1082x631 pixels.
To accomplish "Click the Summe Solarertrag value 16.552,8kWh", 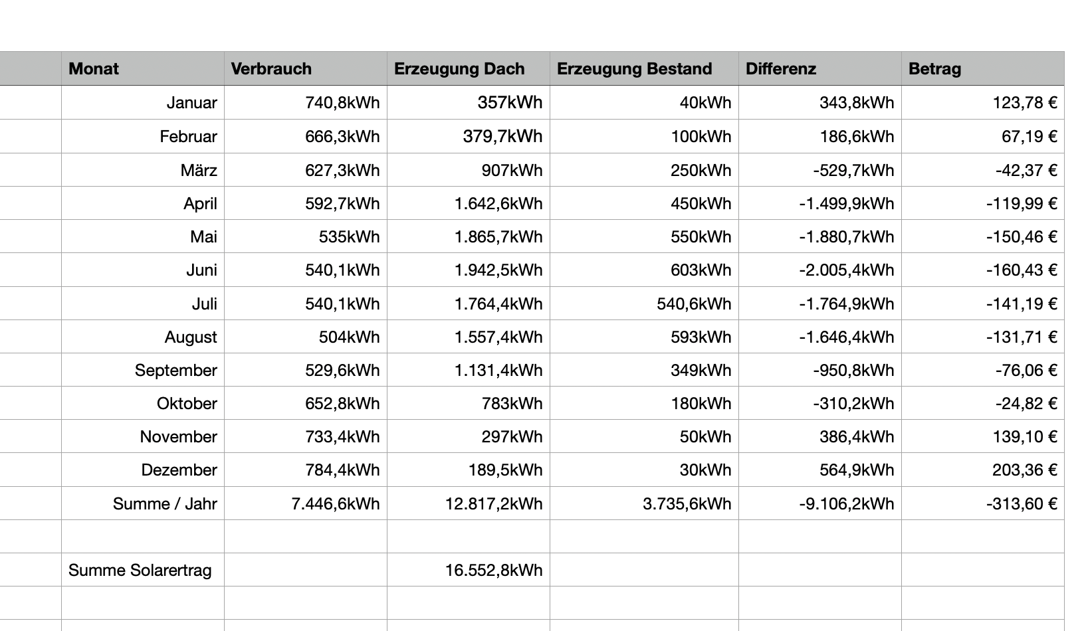I will (x=468, y=571).
